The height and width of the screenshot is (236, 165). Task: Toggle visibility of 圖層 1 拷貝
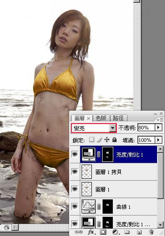pyautogui.click(x=75, y=172)
